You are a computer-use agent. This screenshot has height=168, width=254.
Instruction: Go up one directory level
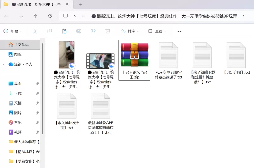[x=35, y=16]
